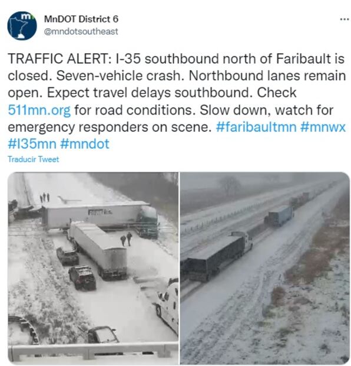Click the TRAFFIC ALERT tweet text body
The height and width of the screenshot is (366, 351).
176,101
